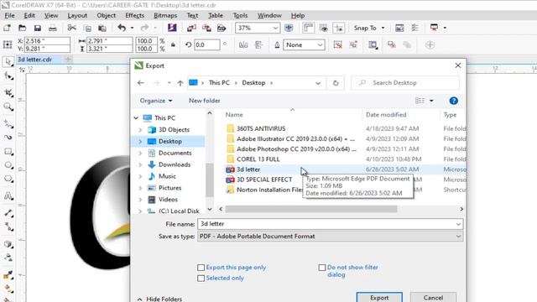This screenshot has width=537, height=302.
Task: Open the view options dropdown arrow
Action: click(431, 101)
